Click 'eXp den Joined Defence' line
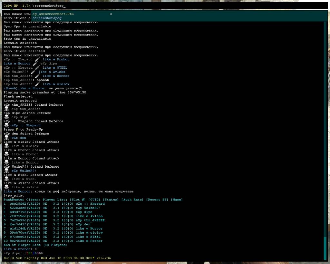Viewport: 330px width, 264px height. 26,134
